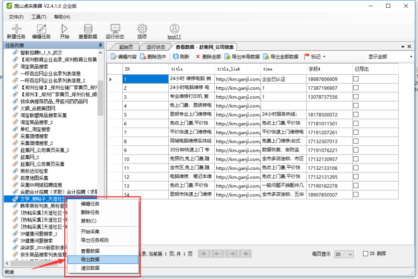Enable the ID 倒序 checkbox
This screenshot has width=418, height=279.
click(366, 253)
